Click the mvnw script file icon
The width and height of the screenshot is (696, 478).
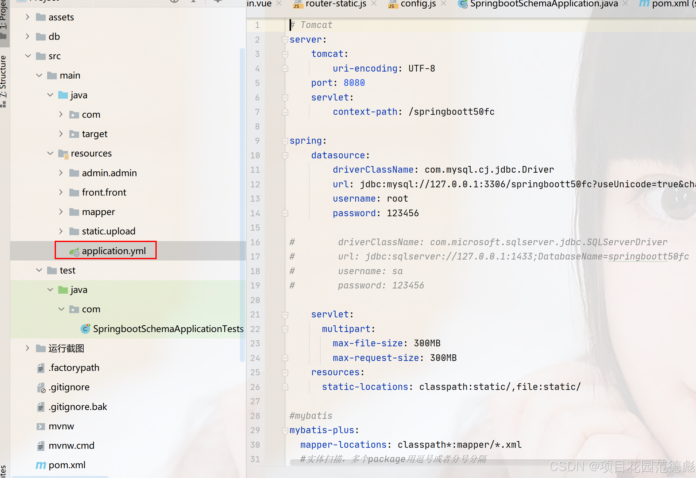[x=41, y=426]
